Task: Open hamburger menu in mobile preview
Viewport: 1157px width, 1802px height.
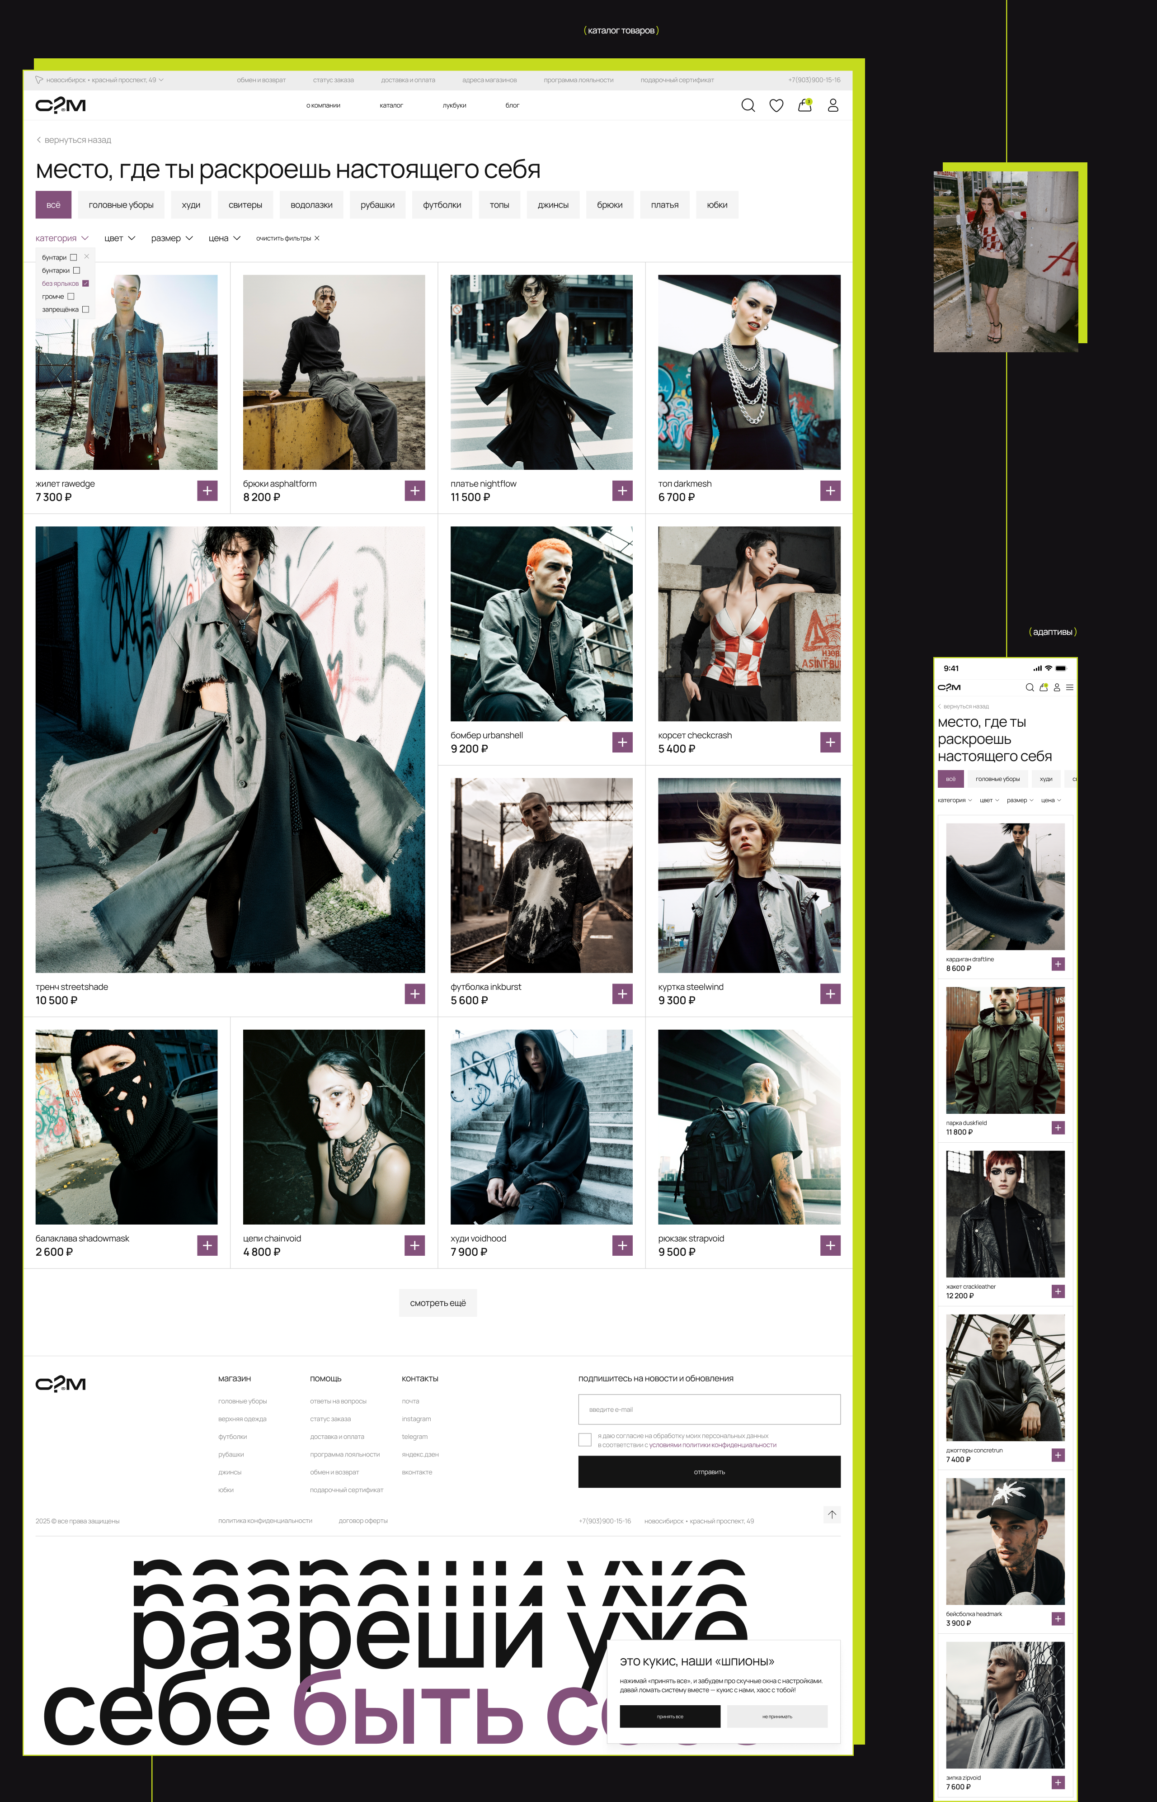Action: (x=1069, y=688)
